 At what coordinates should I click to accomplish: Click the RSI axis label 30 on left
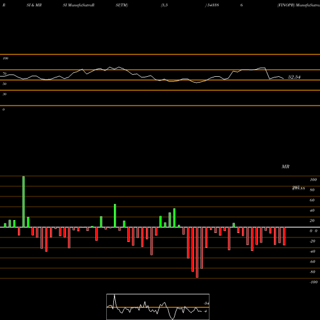[4, 94]
